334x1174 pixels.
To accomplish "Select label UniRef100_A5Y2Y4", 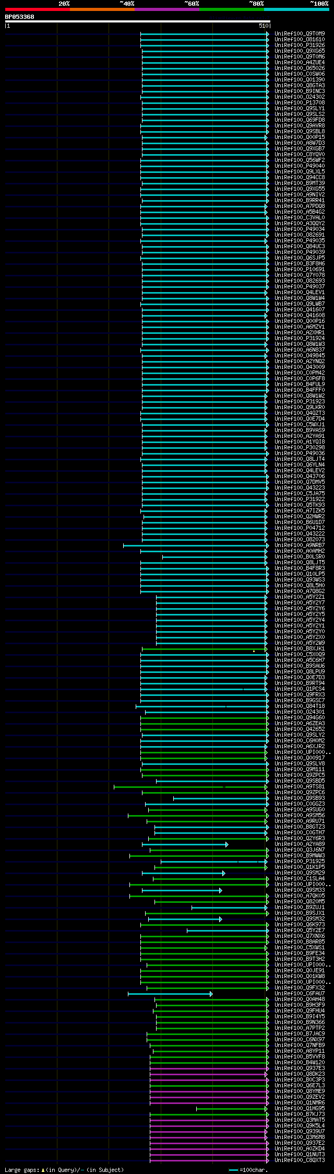I will (x=300, y=620).
